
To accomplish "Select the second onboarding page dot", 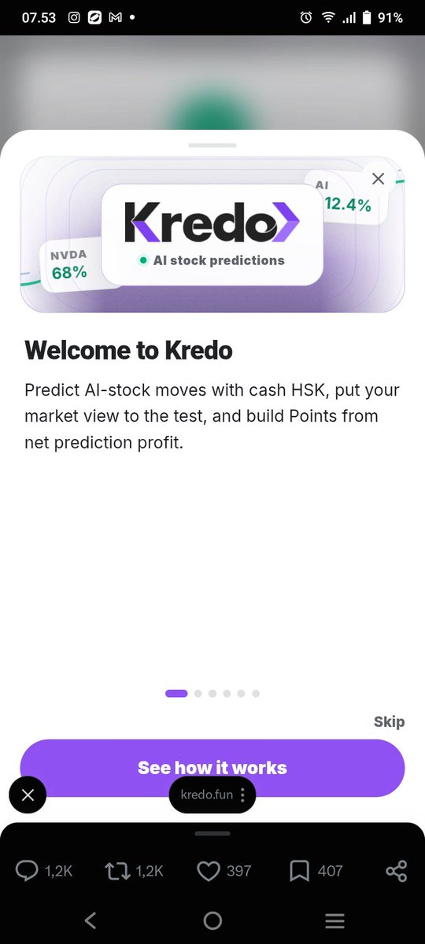I will point(198,693).
